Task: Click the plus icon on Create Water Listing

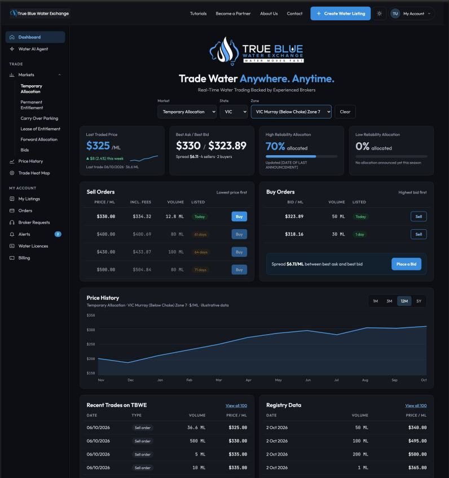Action: [x=319, y=14]
